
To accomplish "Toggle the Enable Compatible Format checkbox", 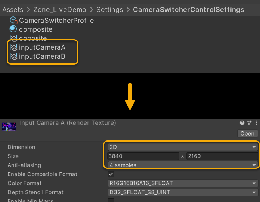I will 111,174.
